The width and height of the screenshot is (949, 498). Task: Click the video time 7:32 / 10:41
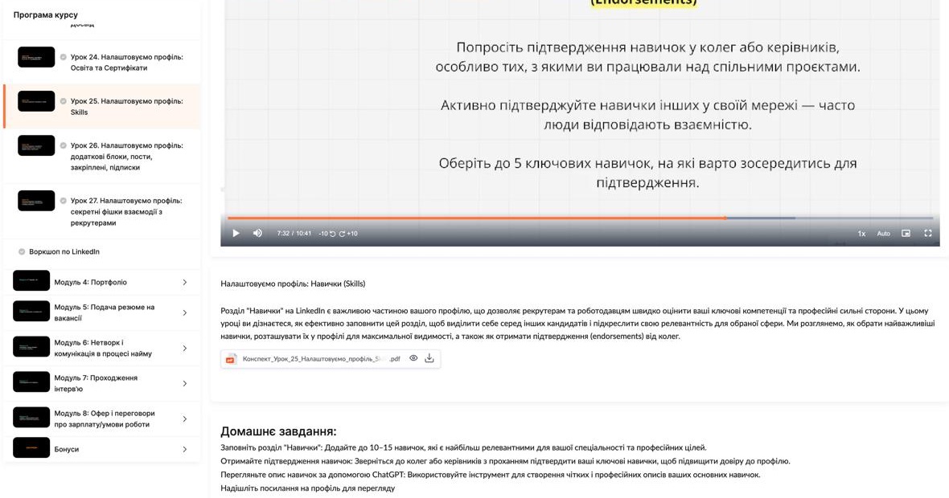(294, 233)
